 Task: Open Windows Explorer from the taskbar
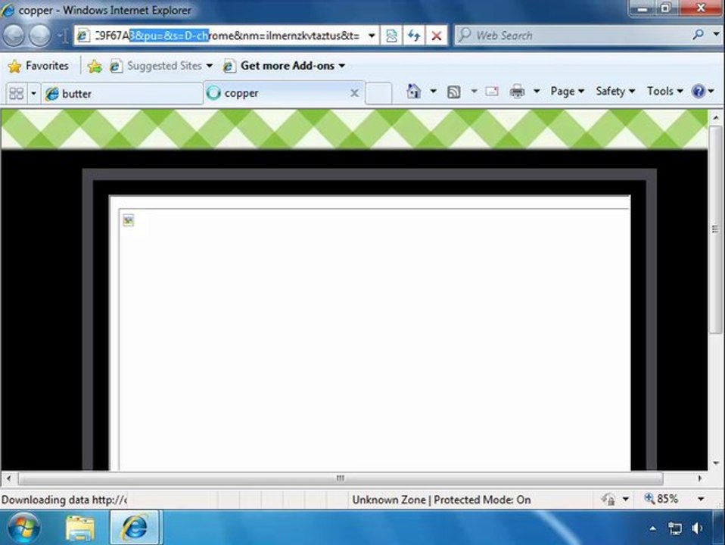point(80,528)
